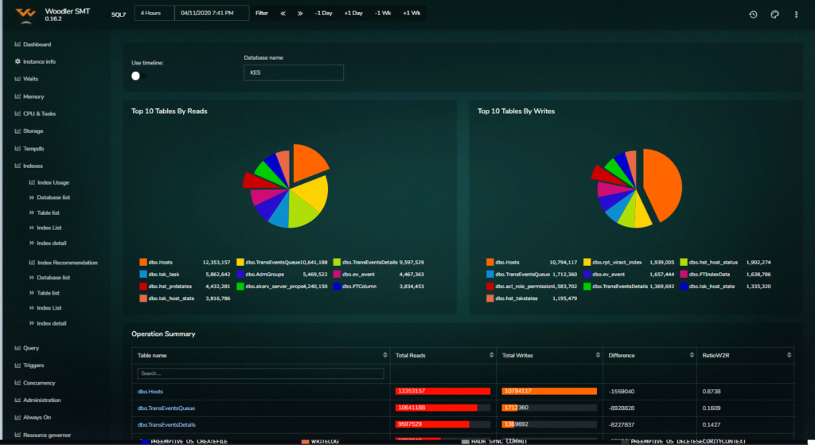The height and width of the screenshot is (445, 815).
Task: Click the Database name input field
Action: tap(293, 72)
